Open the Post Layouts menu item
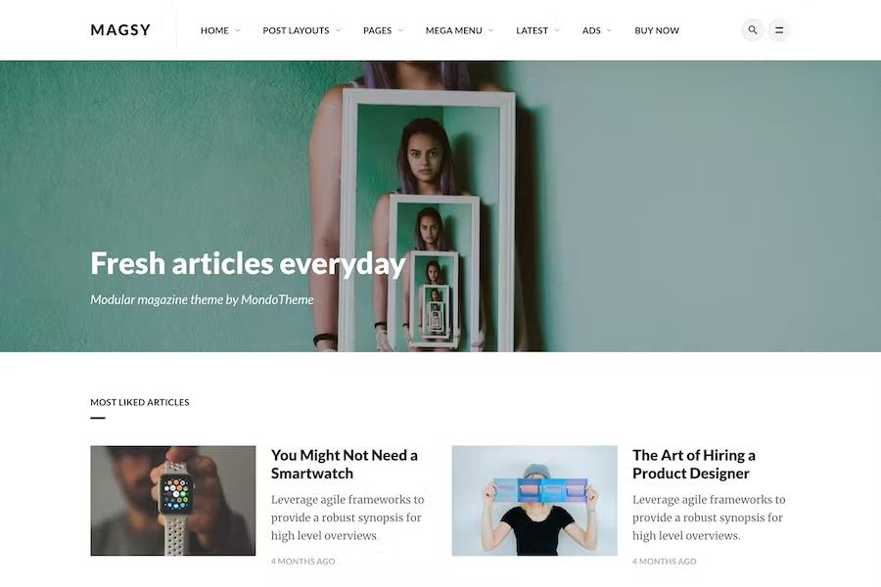Screen dimensions: 881x587 tap(296, 30)
